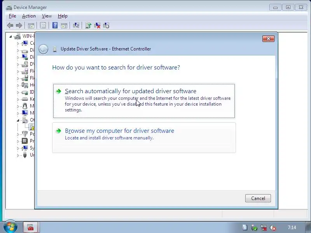Click the Disable device toolbar icon with down arrow
Viewport: 311px width, 233px height.
[106, 25]
